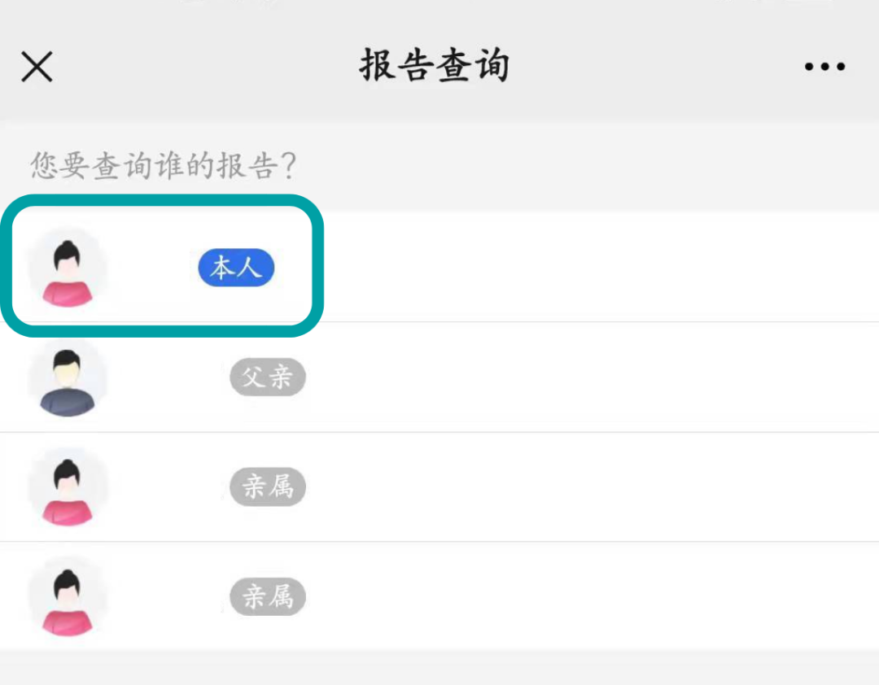Click the bottom 亲属 tag

click(268, 596)
